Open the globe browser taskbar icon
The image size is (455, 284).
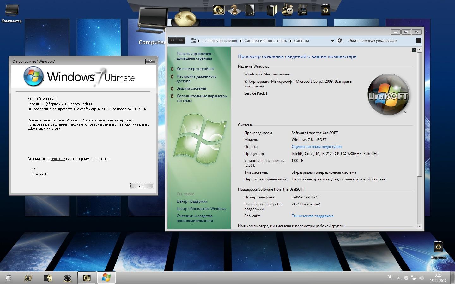coord(28,278)
